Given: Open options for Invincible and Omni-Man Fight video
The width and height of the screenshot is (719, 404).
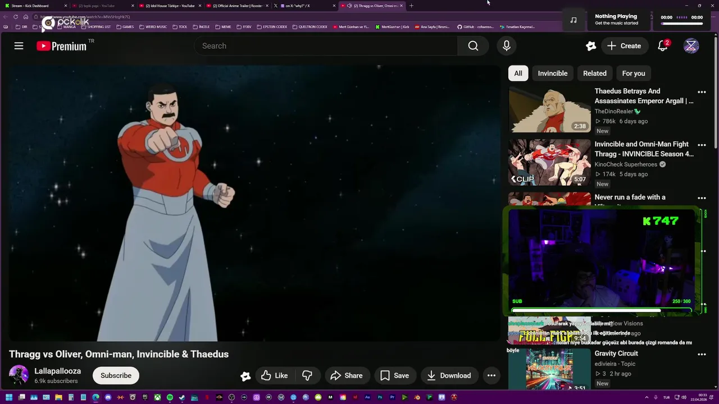Looking at the screenshot, I should tap(702, 145).
